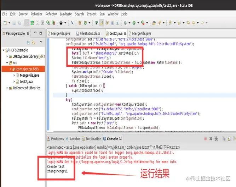Click the Open Type search icon
Image resolution: width=236 pixels, height=187 pixels.
tap(96, 23)
